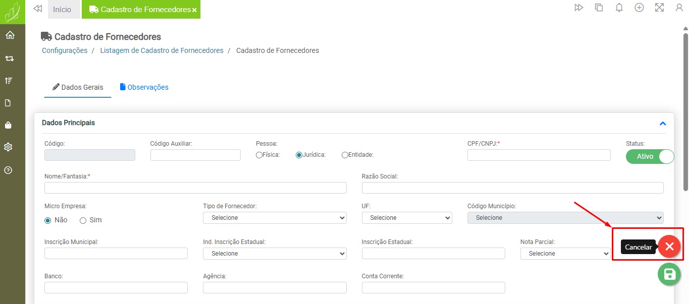Toggle fullscreen expand icon

[x=659, y=8]
